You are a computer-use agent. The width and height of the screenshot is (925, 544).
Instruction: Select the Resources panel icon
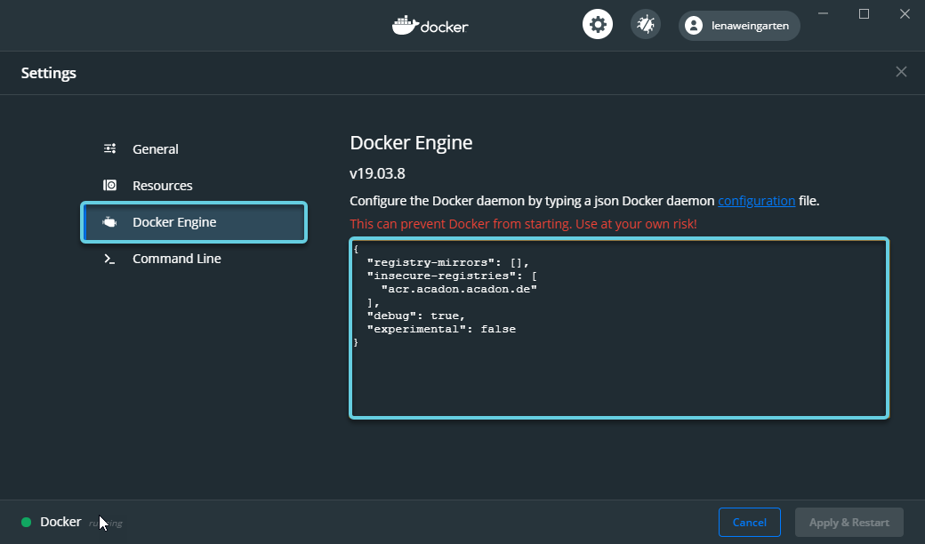(x=110, y=185)
